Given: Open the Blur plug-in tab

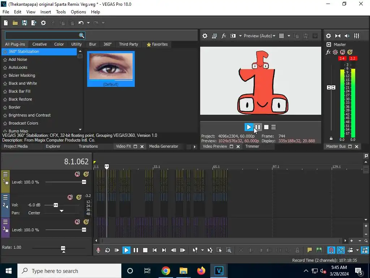Looking at the screenshot, I should [92, 44].
